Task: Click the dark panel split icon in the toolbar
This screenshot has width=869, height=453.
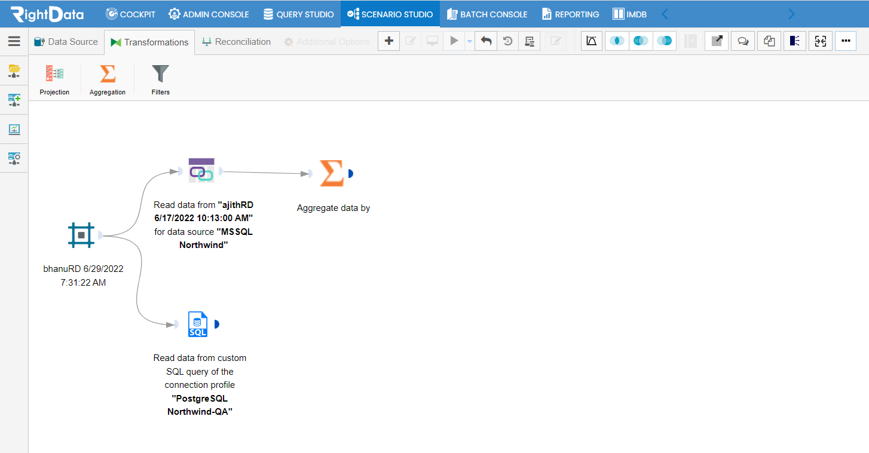Action: pos(795,41)
